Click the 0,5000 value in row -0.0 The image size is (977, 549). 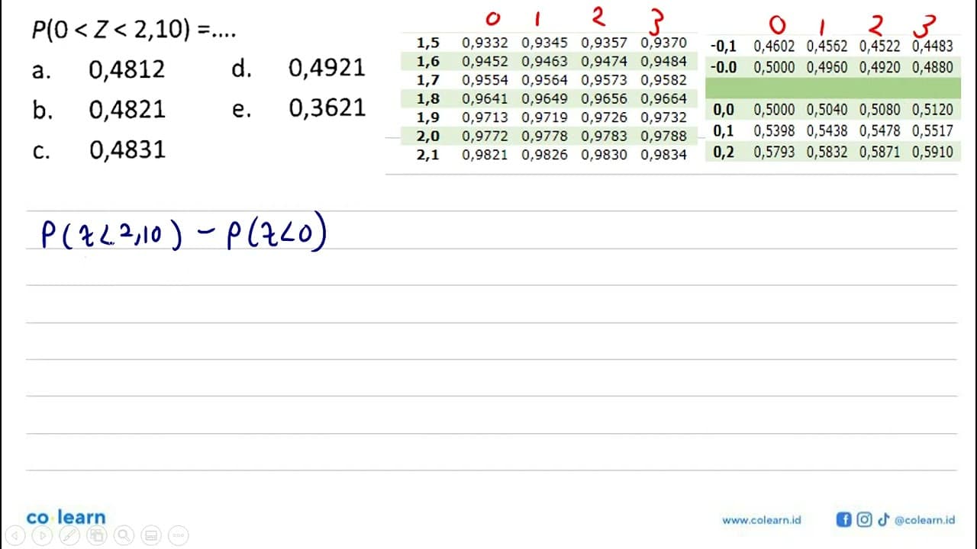pos(774,67)
